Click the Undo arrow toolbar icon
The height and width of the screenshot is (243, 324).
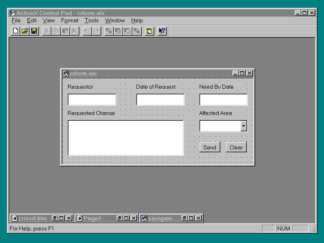[x=87, y=31]
